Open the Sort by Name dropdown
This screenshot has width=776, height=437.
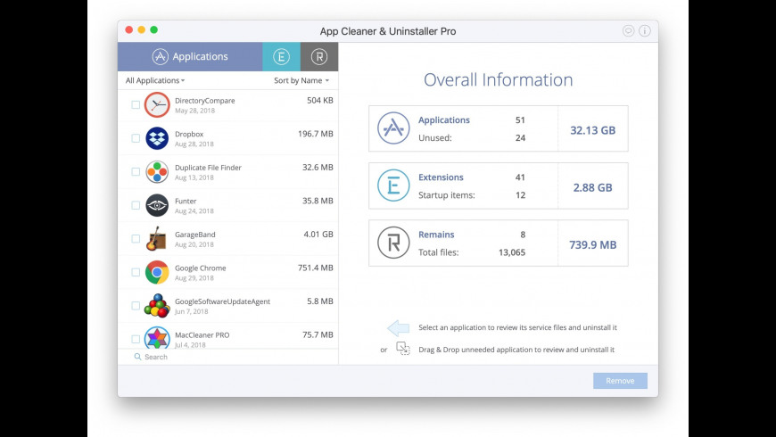[301, 80]
